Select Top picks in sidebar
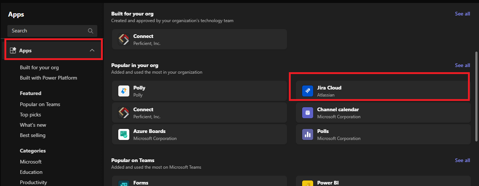 click(x=31, y=115)
